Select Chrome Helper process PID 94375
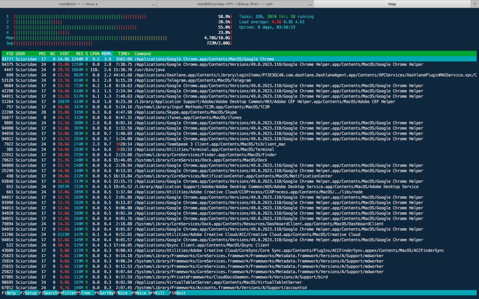 (239, 64)
